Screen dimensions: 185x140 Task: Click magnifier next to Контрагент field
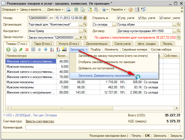click(x=85, y=31)
